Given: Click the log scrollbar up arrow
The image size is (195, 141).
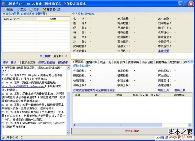Looking at the screenshot, I should coord(68,68).
